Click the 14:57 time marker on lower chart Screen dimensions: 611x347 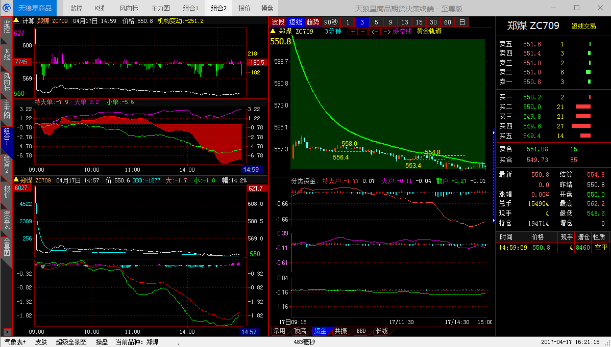tap(249, 332)
